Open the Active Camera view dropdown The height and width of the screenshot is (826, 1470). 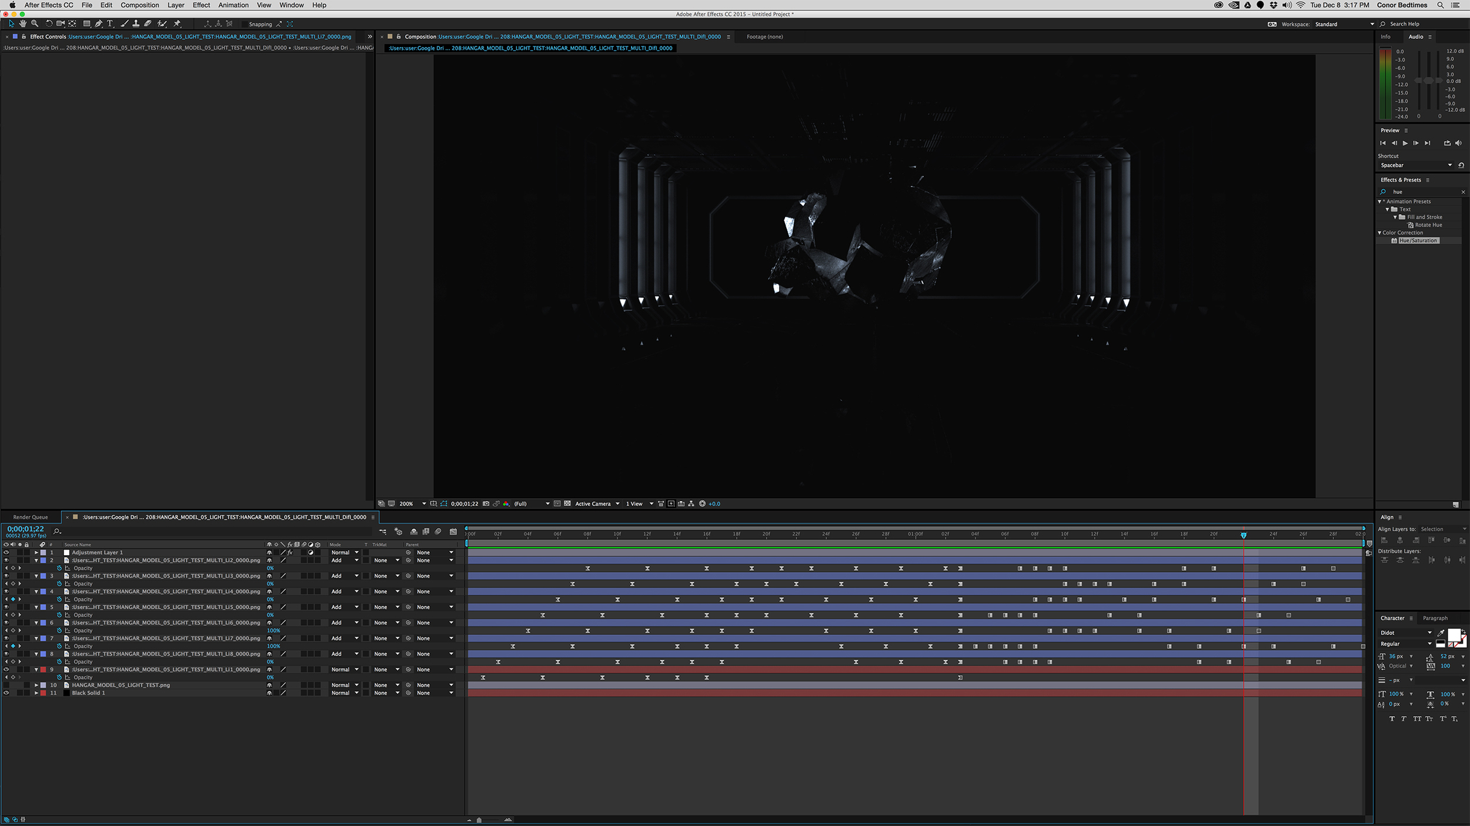pos(597,504)
